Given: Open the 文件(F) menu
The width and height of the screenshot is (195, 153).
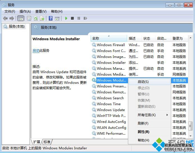Looking at the screenshot, I should 10,12.
